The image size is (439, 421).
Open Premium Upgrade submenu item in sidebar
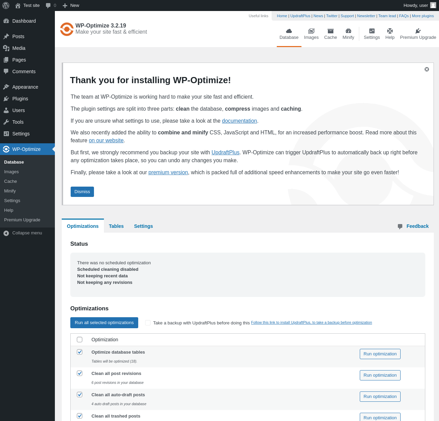click(22, 220)
